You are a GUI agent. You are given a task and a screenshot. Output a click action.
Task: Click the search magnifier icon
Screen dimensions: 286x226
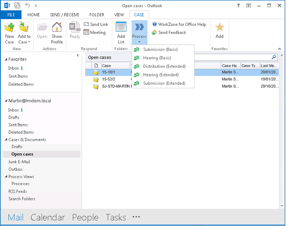274,57
